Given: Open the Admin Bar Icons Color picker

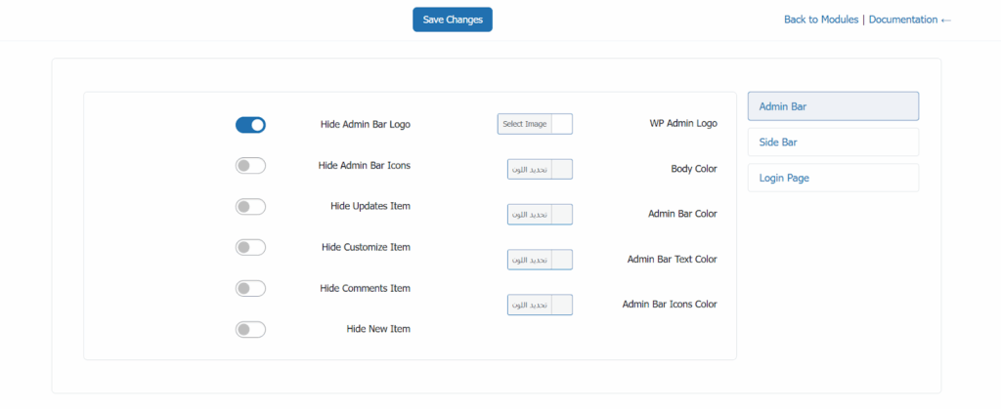Looking at the screenshot, I should pyautogui.click(x=540, y=306).
